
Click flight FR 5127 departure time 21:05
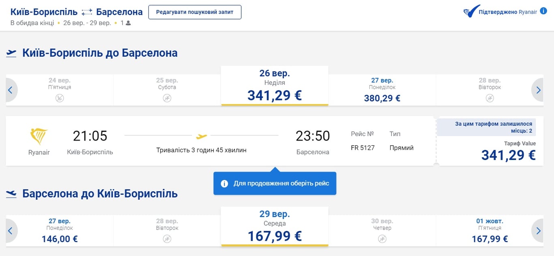pos(90,136)
